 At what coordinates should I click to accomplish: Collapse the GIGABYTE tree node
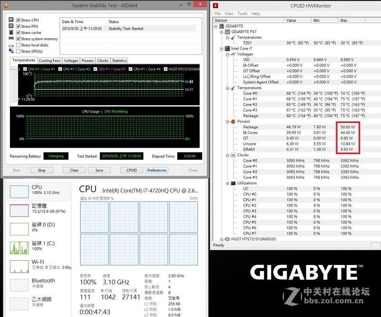click(x=215, y=25)
